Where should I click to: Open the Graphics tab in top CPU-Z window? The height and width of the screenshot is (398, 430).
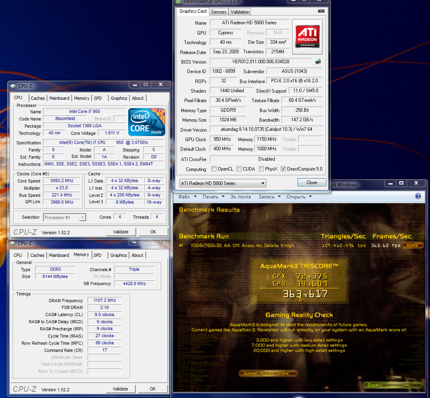pyautogui.click(x=119, y=98)
